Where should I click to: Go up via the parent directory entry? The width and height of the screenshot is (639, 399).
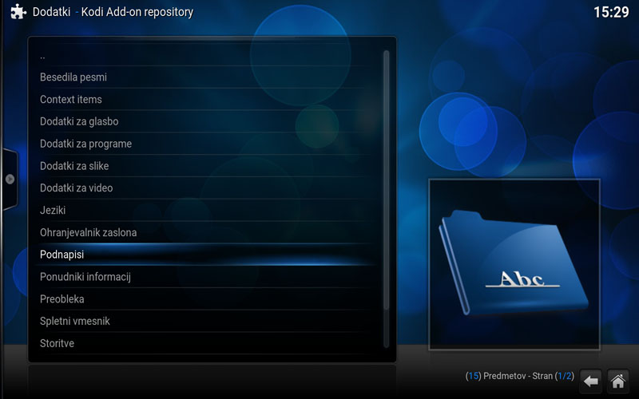click(x=42, y=56)
